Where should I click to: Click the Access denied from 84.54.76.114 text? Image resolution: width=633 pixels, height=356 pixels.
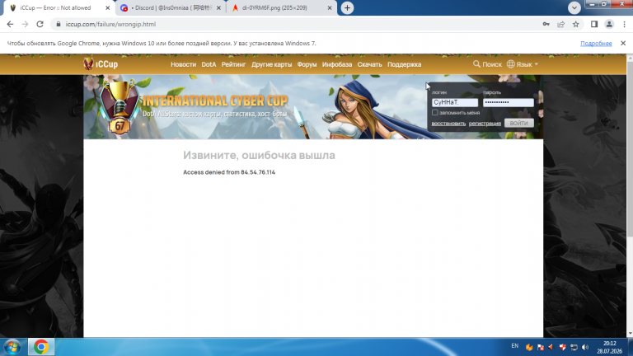click(x=229, y=172)
